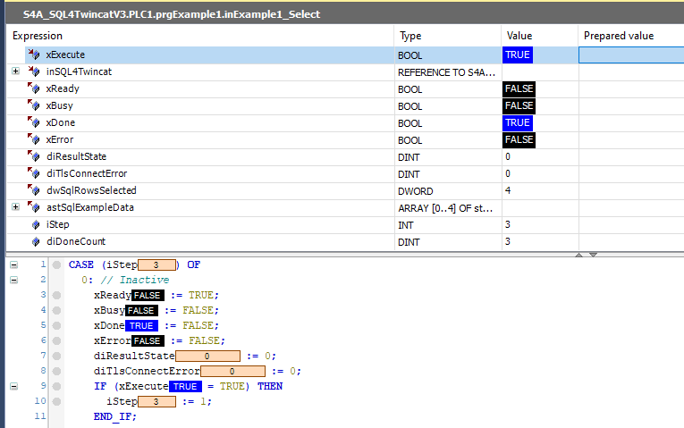The width and height of the screenshot is (684, 428).
Task: Select the dwSqlRowsSelected value 4
Action: tap(508, 190)
